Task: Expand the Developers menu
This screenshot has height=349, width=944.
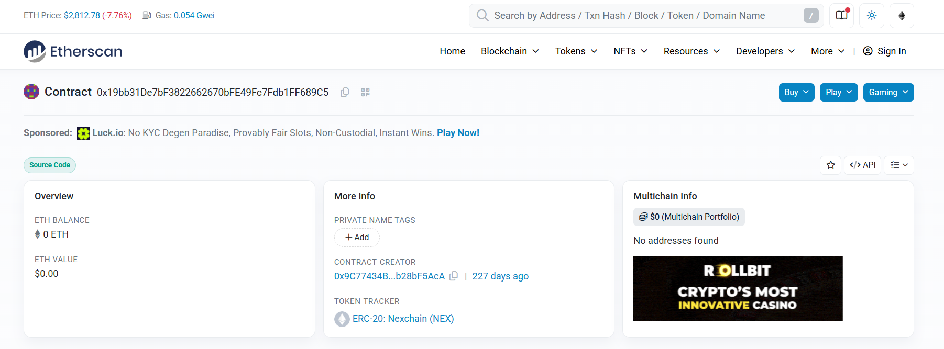Action: click(765, 51)
